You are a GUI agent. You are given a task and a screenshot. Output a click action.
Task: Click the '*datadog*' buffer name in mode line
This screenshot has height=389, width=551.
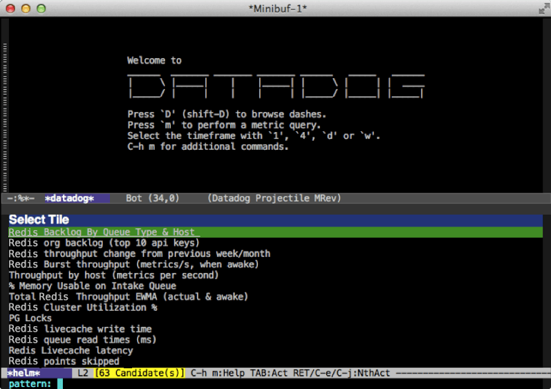point(70,198)
